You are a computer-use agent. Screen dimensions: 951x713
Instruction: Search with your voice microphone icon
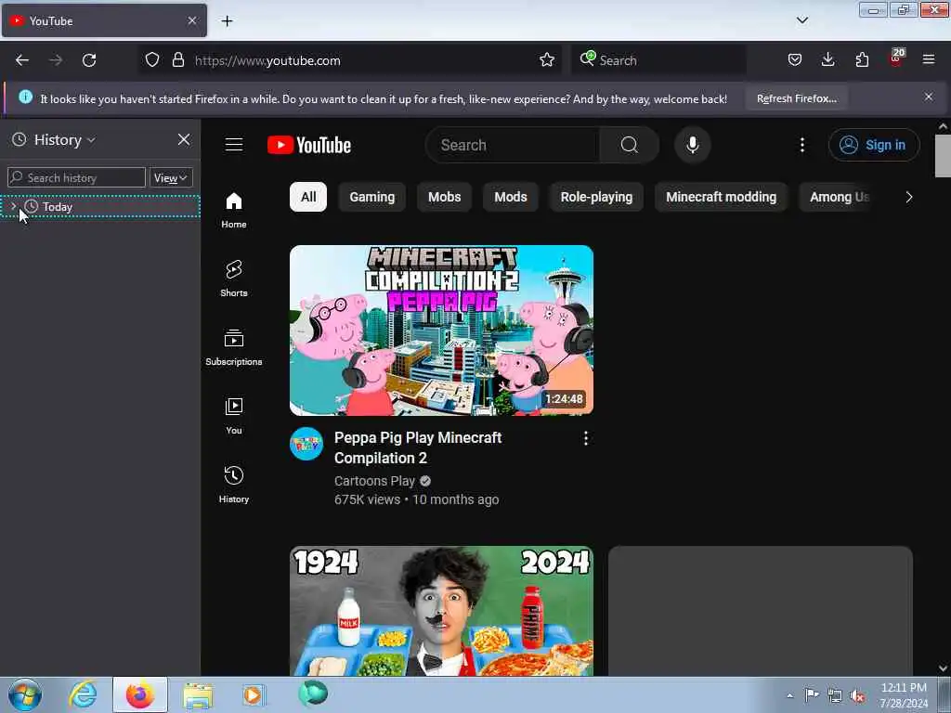click(x=693, y=145)
